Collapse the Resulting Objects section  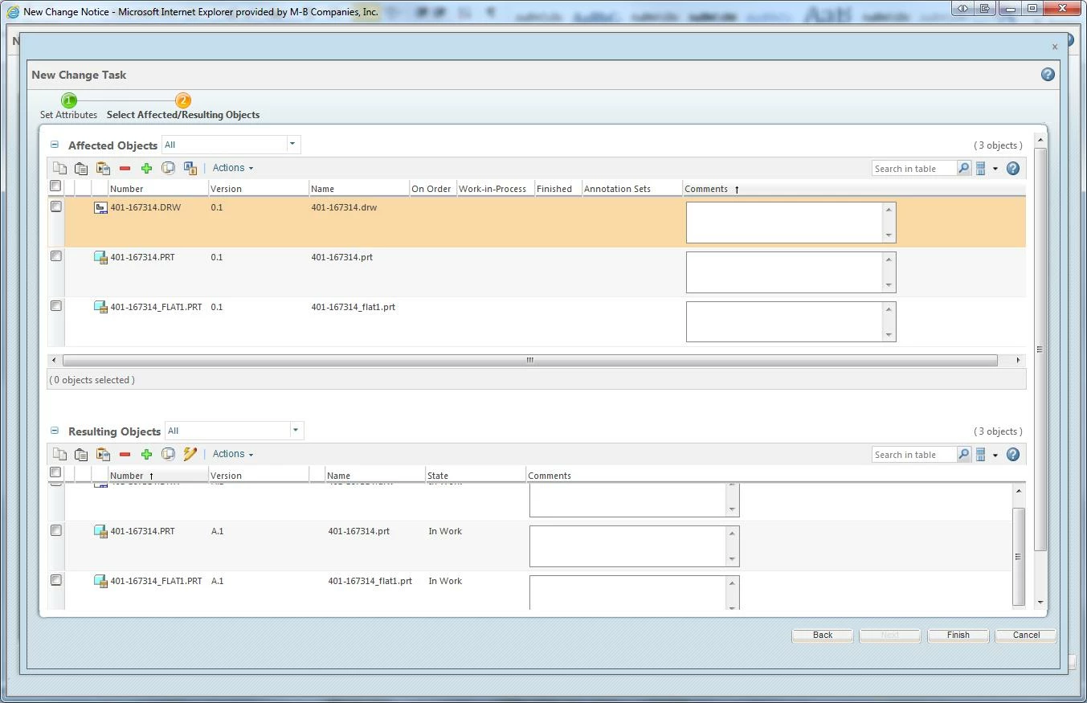pos(55,431)
